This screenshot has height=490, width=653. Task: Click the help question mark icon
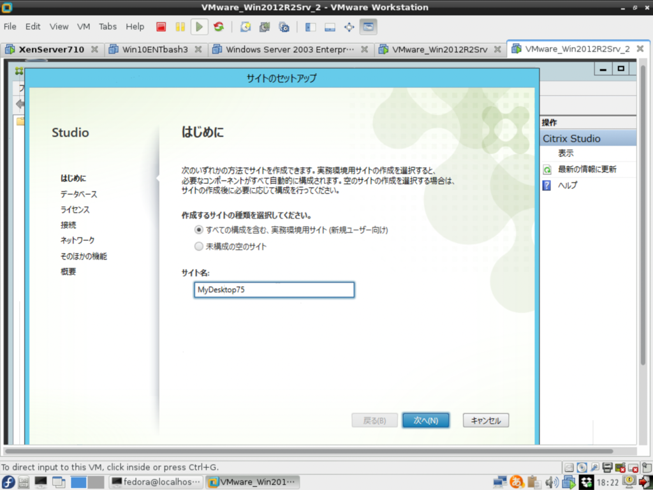(547, 186)
